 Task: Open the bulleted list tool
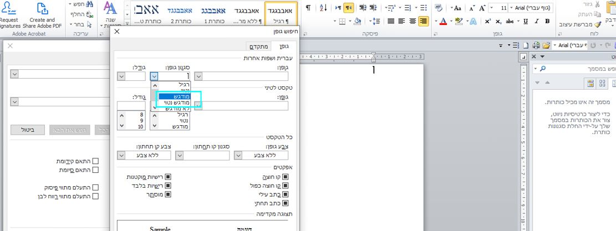[x=422, y=8]
